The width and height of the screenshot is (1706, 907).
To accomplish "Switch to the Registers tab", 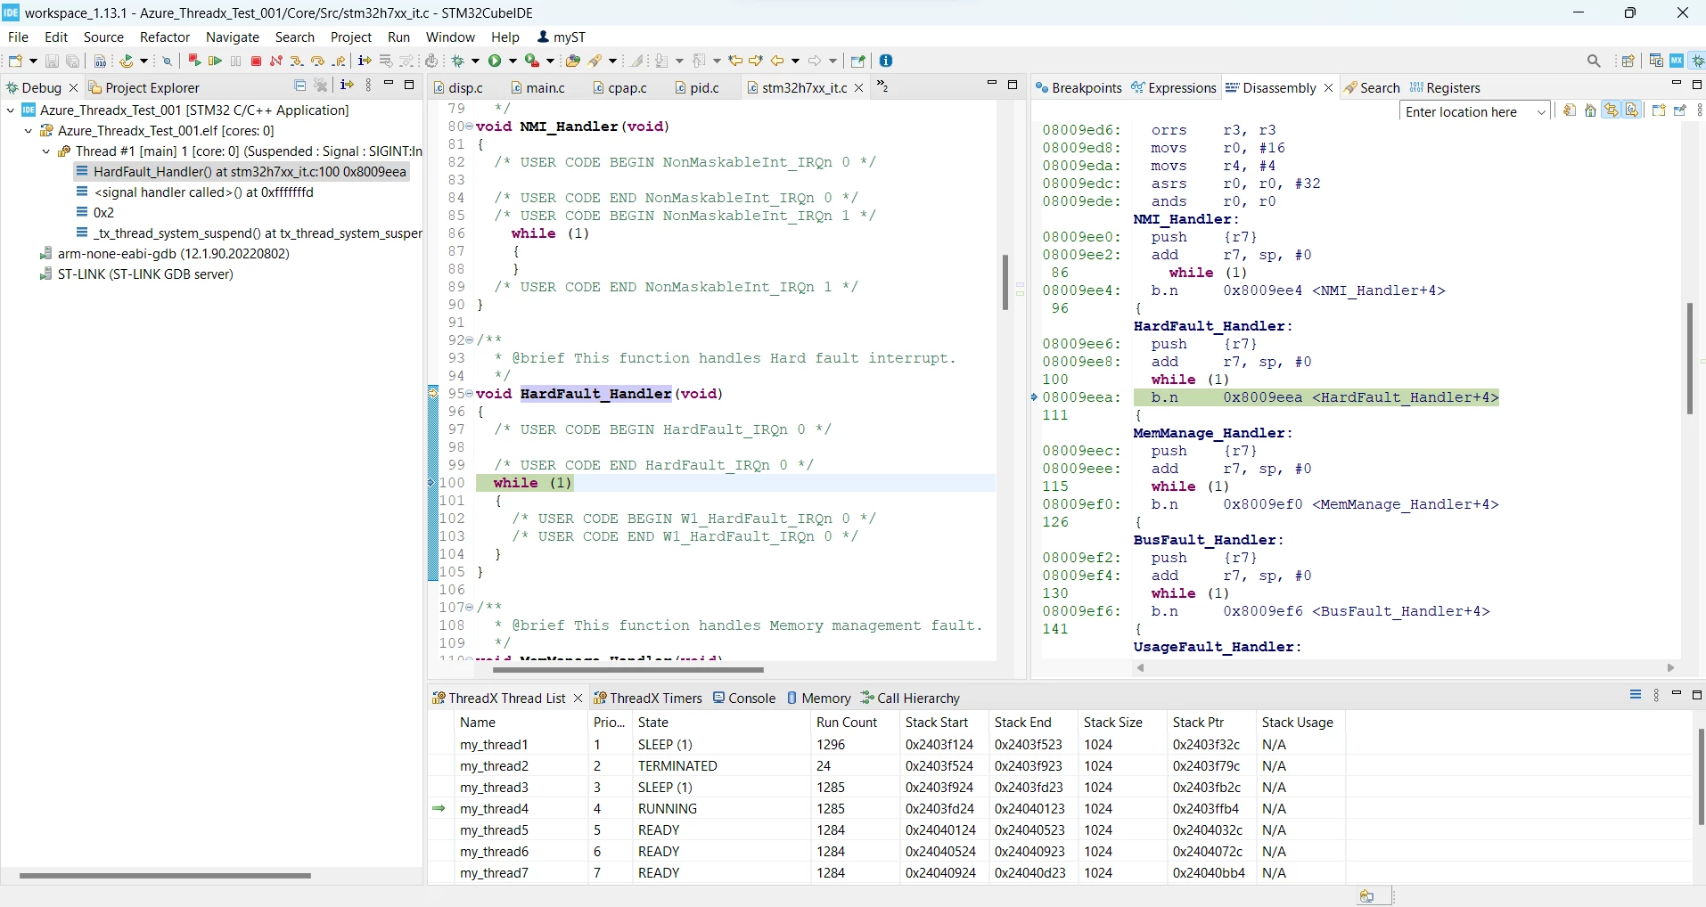I will (1445, 87).
